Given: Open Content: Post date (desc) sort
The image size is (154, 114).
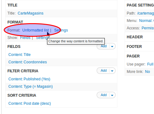Looking at the screenshot, I should pyautogui.click(x=30, y=103).
